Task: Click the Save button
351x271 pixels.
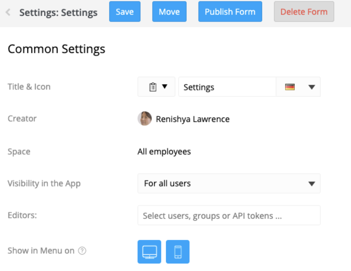Action: pyautogui.click(x=125, y=12)
